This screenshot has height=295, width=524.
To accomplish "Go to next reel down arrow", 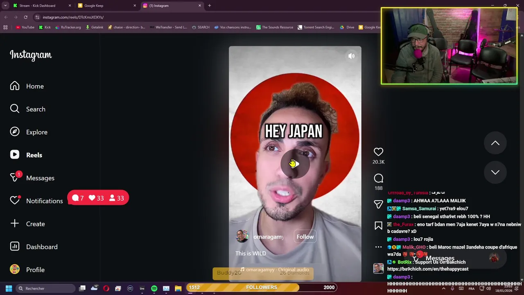I will point(495,172).
